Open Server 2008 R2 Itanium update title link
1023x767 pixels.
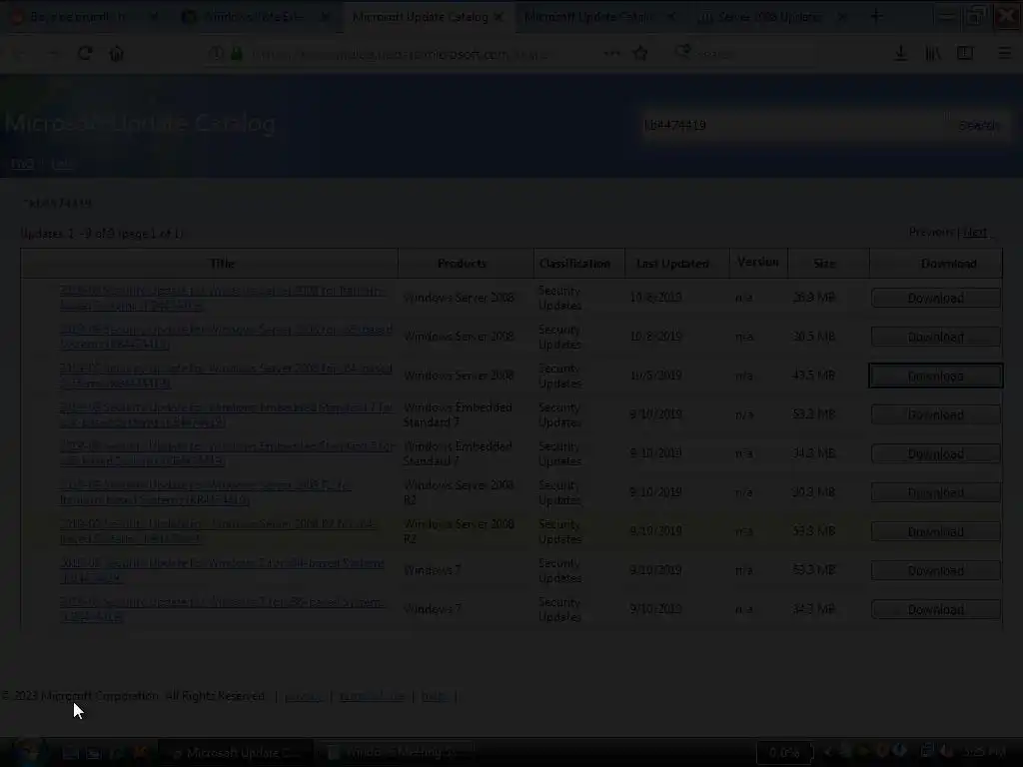206,492
